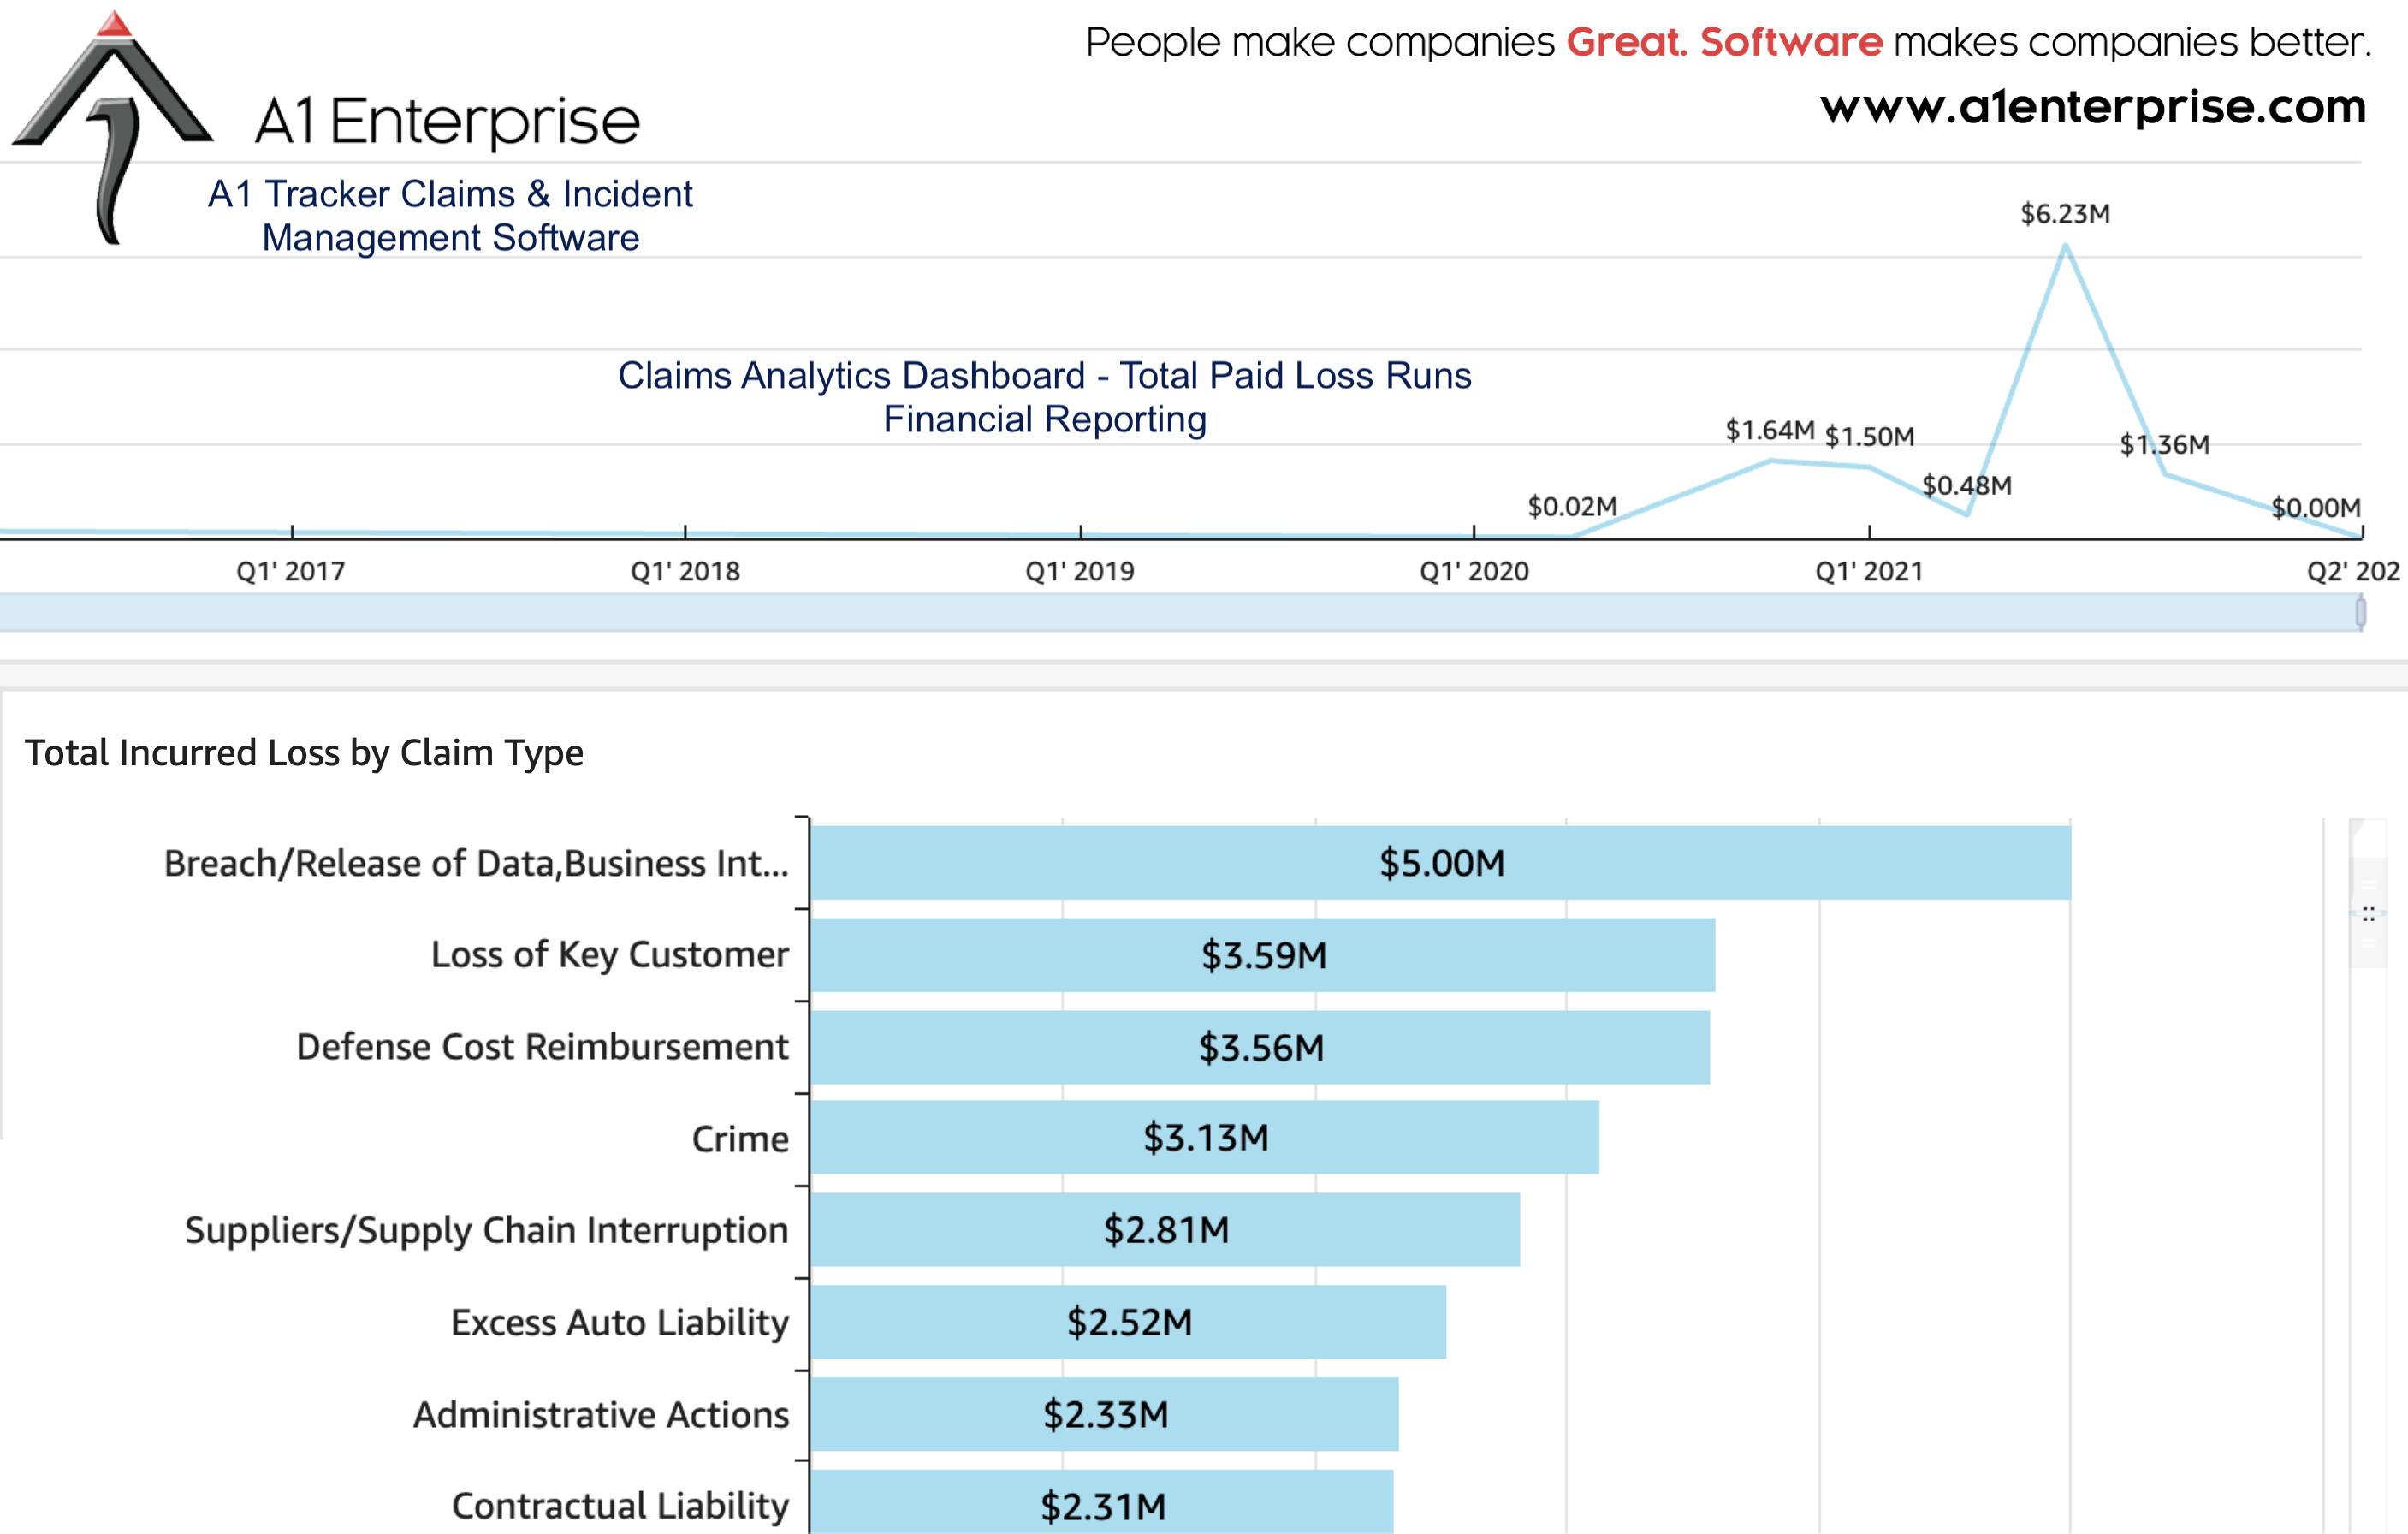The width and height of the screenshot is (2408, 1534).
Task: Click the A1 Enterprise company name text
Action: [x=447, y=121]
